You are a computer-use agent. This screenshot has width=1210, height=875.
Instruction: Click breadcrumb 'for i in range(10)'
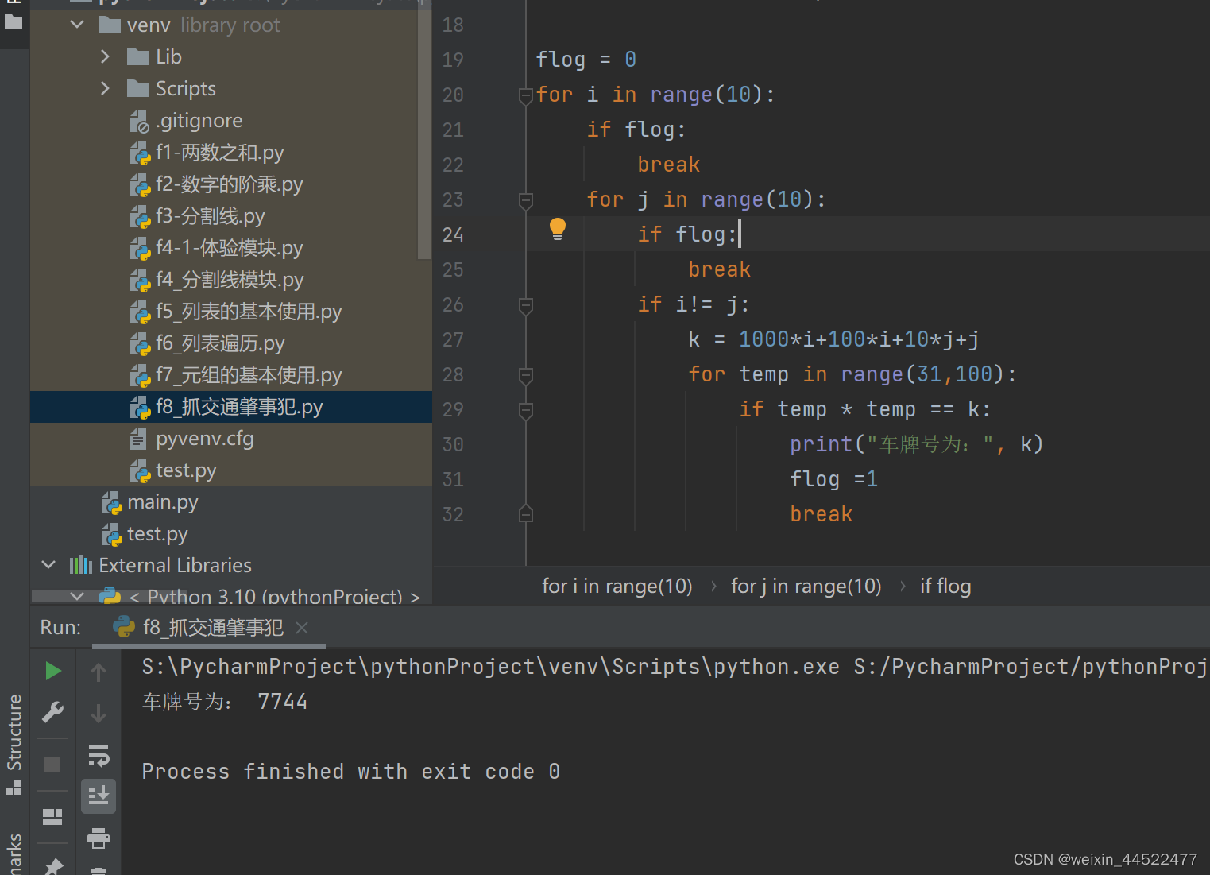tap(617, 587)
